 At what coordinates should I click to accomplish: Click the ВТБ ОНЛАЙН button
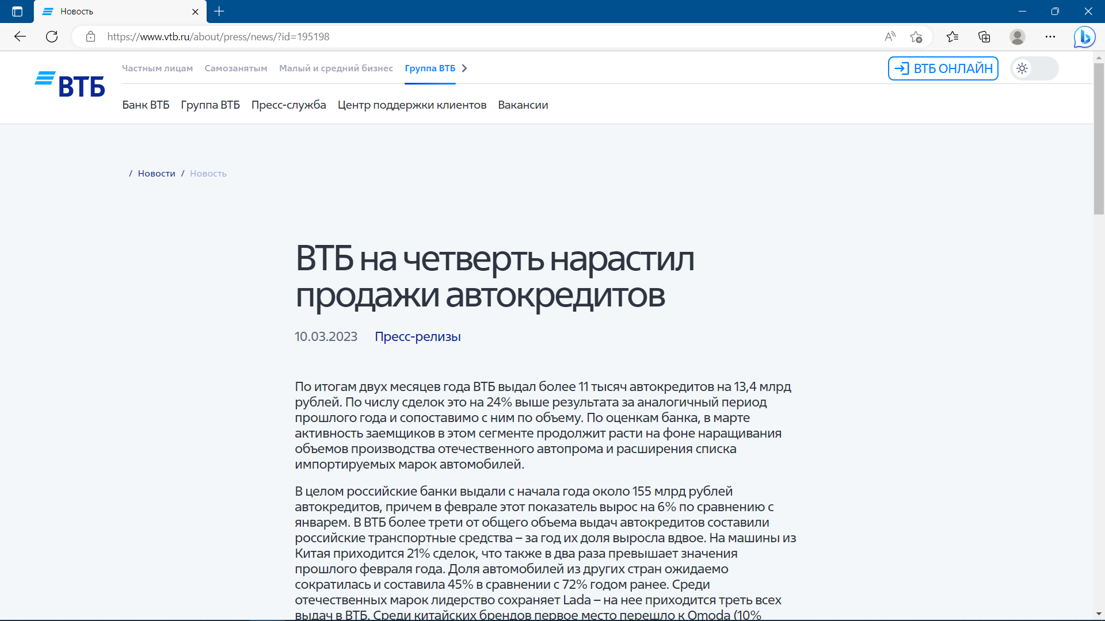[x=943, y=68]
